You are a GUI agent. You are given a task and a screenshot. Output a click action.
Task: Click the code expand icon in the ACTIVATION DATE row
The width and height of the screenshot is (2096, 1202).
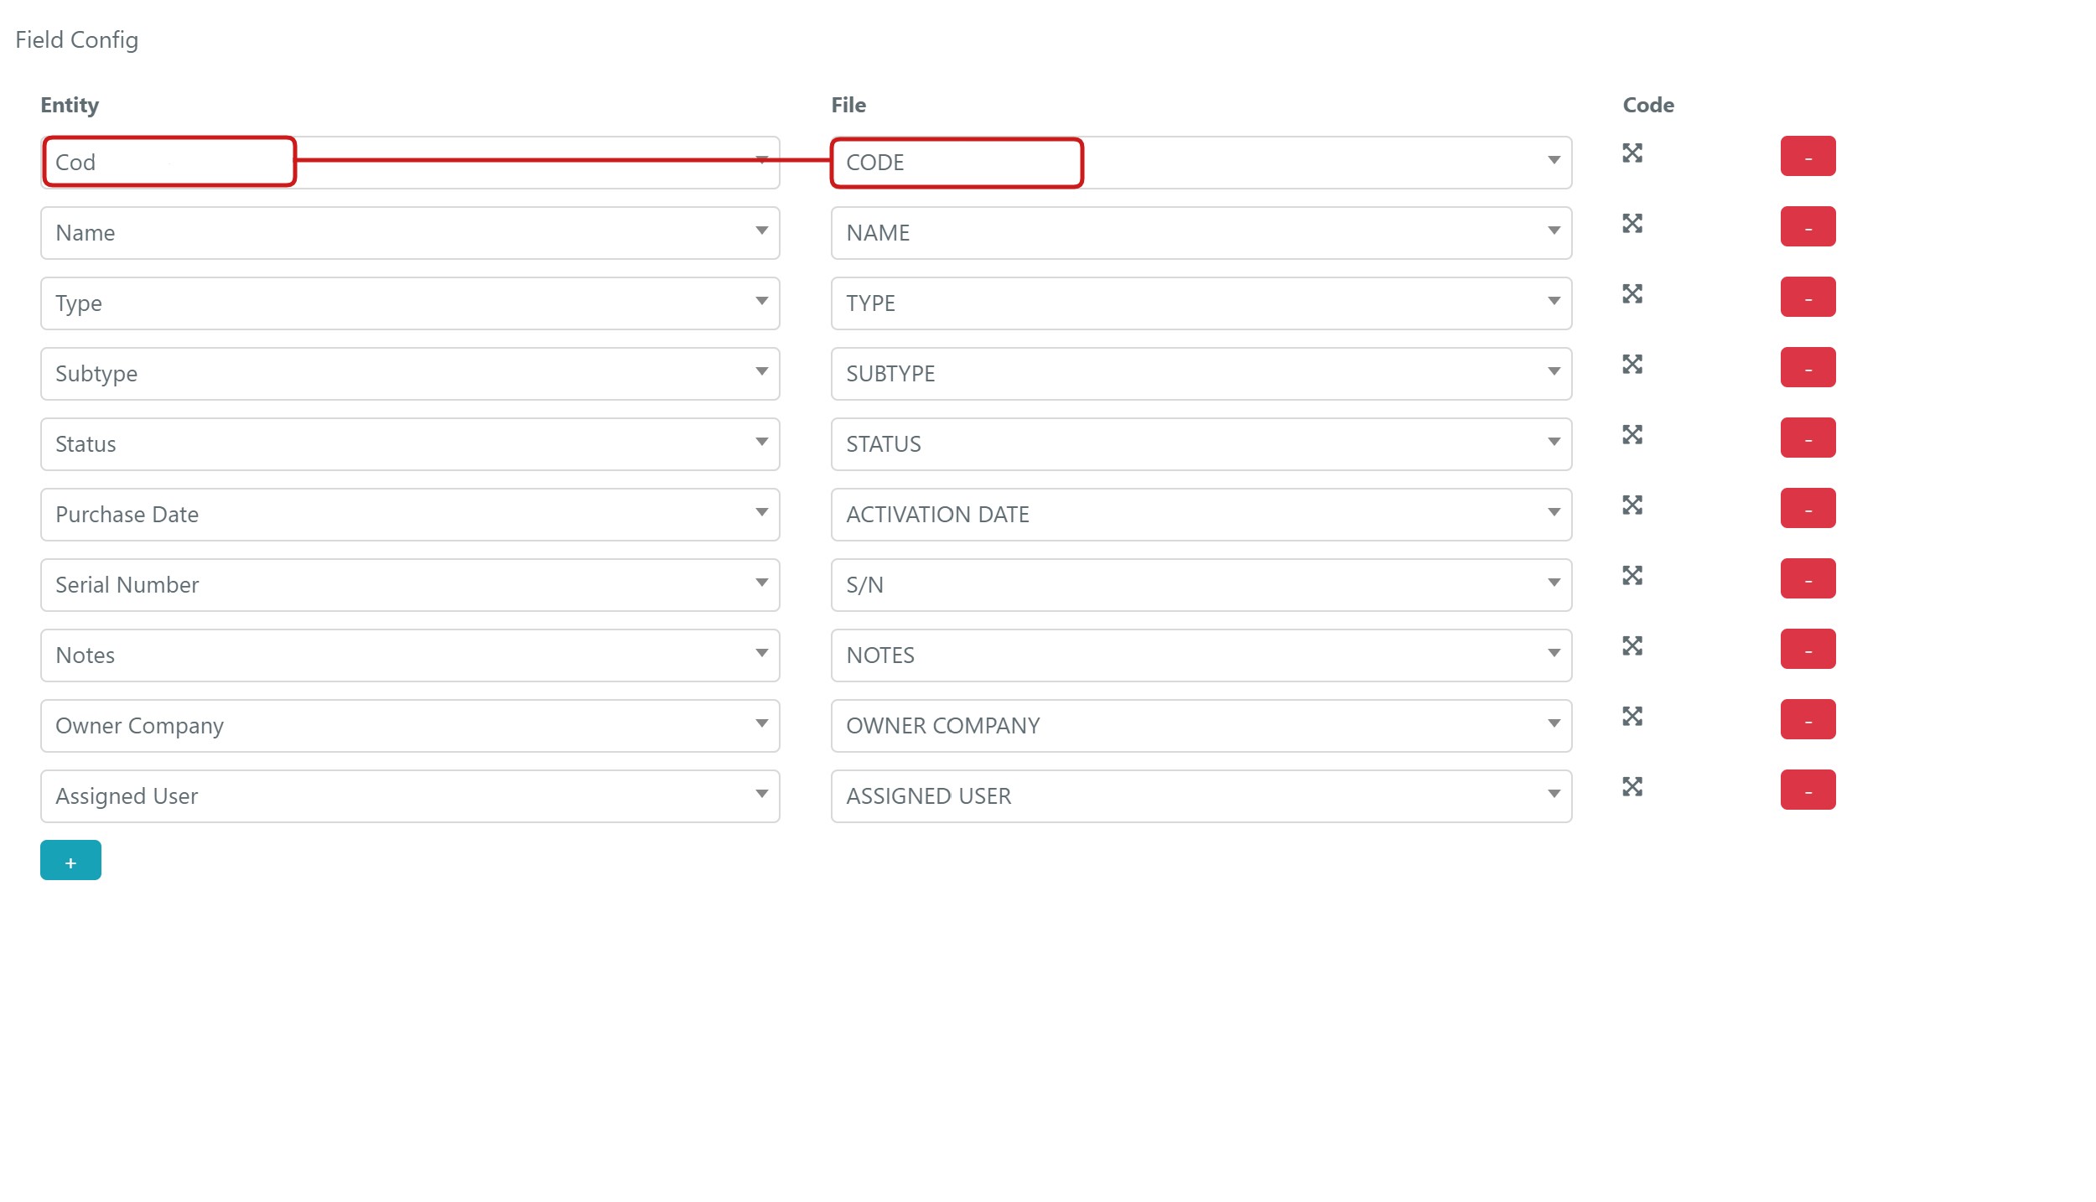[1632, 505]
